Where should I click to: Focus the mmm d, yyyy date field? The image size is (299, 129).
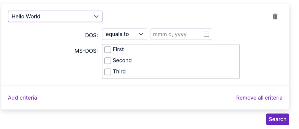click(x=177, y=34)
